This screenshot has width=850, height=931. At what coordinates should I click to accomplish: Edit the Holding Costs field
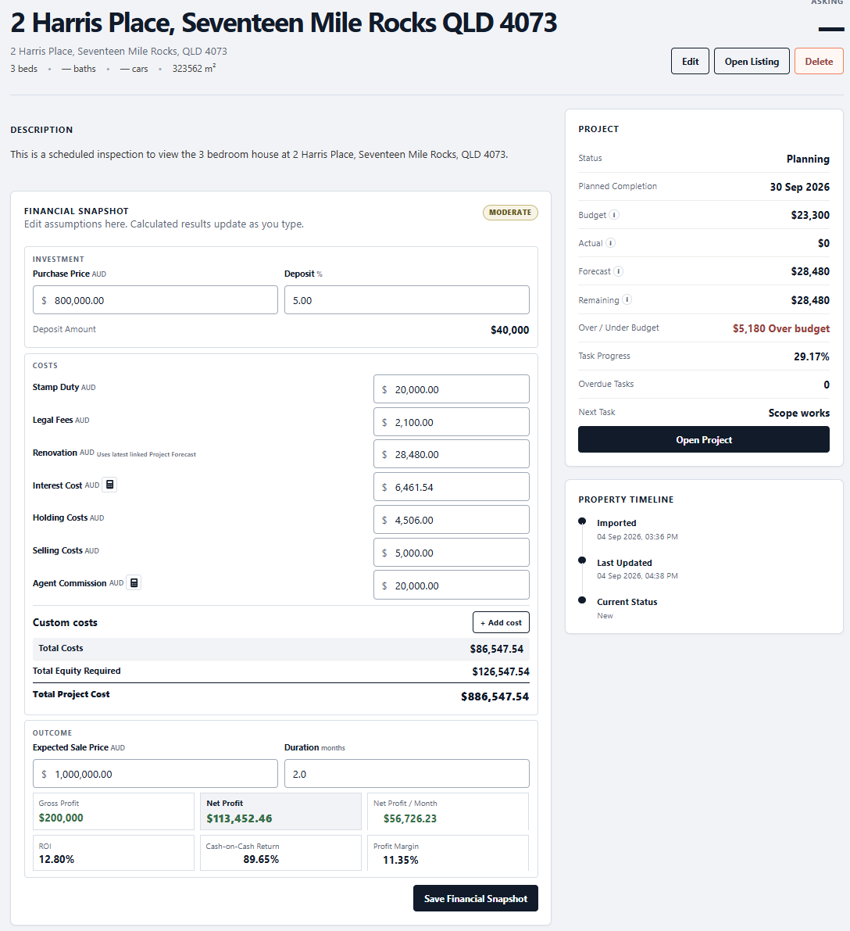(451, 520)
